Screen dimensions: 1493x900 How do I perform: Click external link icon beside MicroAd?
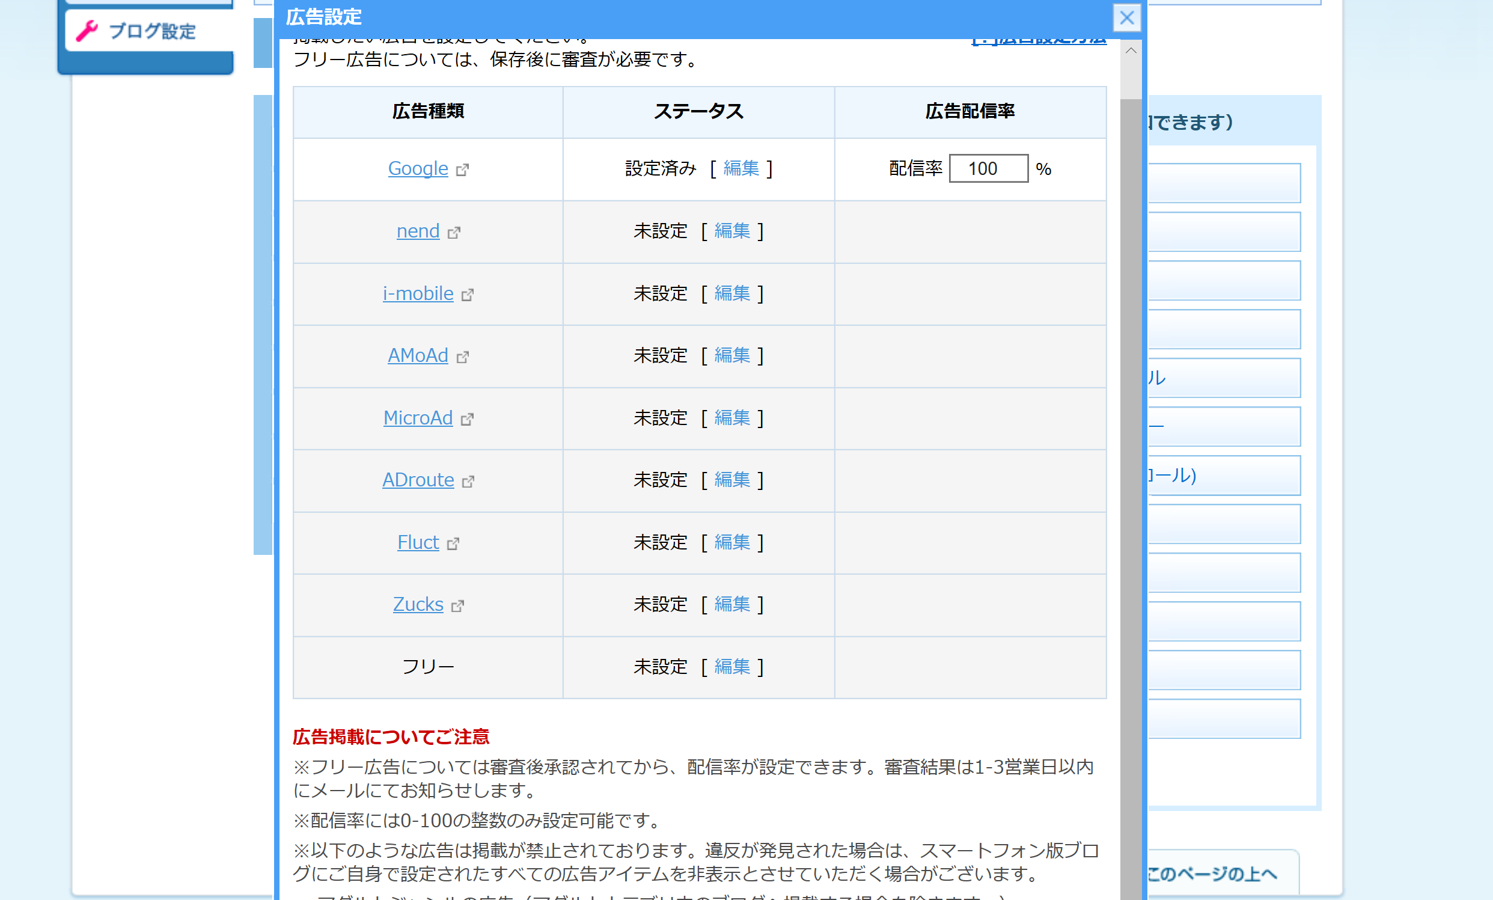coord(466,420)
